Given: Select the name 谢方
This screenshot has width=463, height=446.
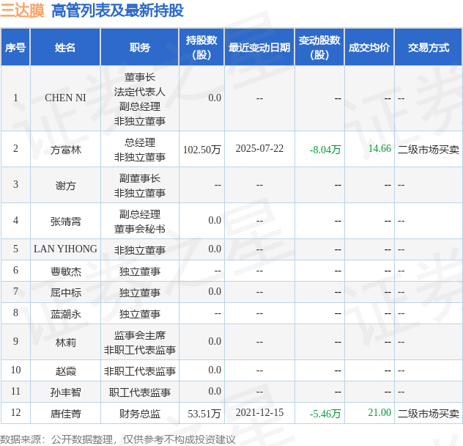Looking at the screenshot, I should (65, 186).
